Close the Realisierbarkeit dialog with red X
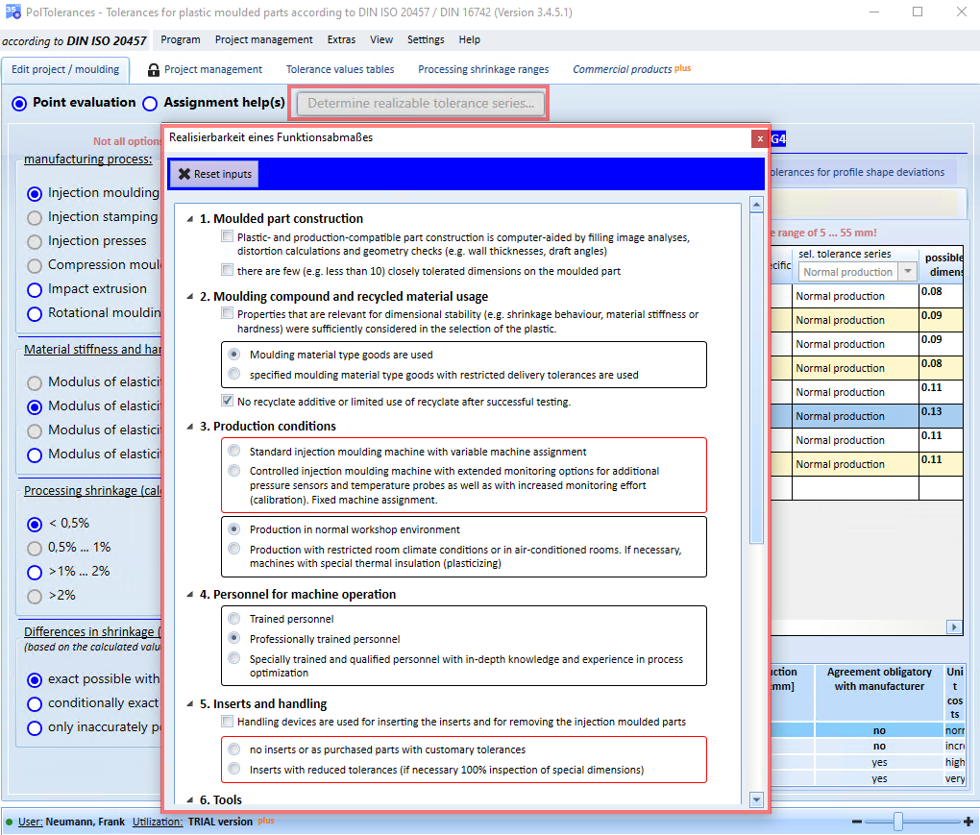The image size is (980, 835). 759,138
